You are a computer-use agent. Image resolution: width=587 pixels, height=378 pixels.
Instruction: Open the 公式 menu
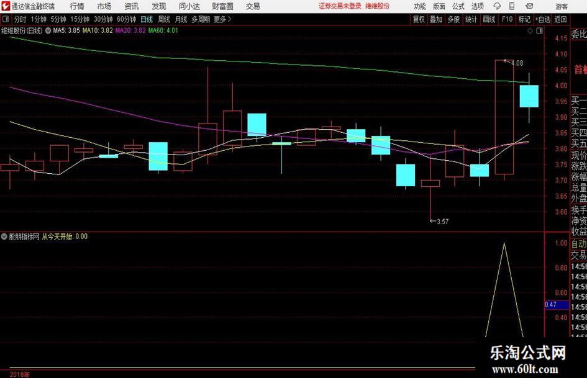[x=458, y=6]
